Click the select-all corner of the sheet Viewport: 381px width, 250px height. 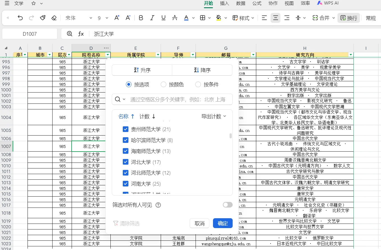[6, 48]
